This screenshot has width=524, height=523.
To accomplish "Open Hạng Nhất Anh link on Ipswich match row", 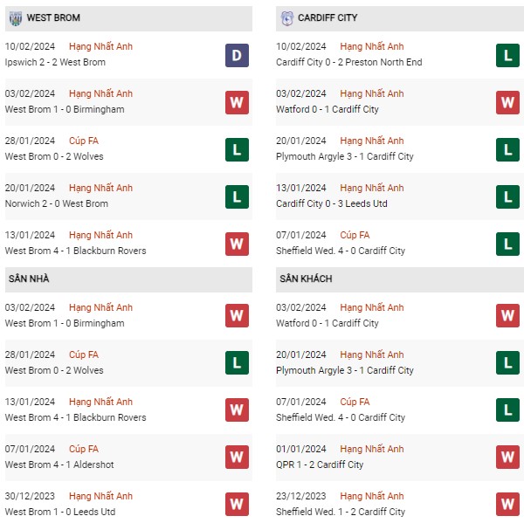I will [100, 46].
